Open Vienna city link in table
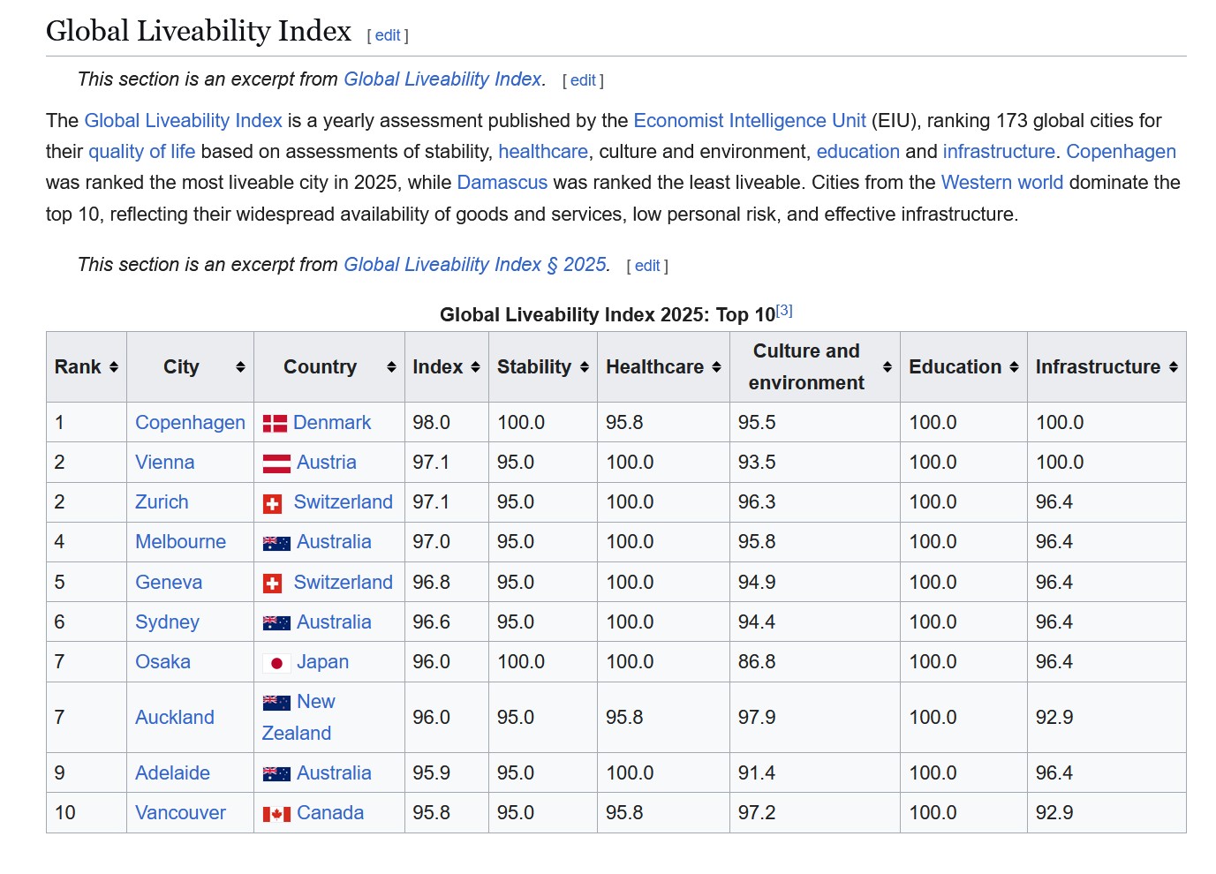Viewport: 1216px width, 874px height. (165, 463)
